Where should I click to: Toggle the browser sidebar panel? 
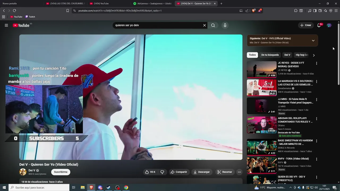(x=315, y=11)
